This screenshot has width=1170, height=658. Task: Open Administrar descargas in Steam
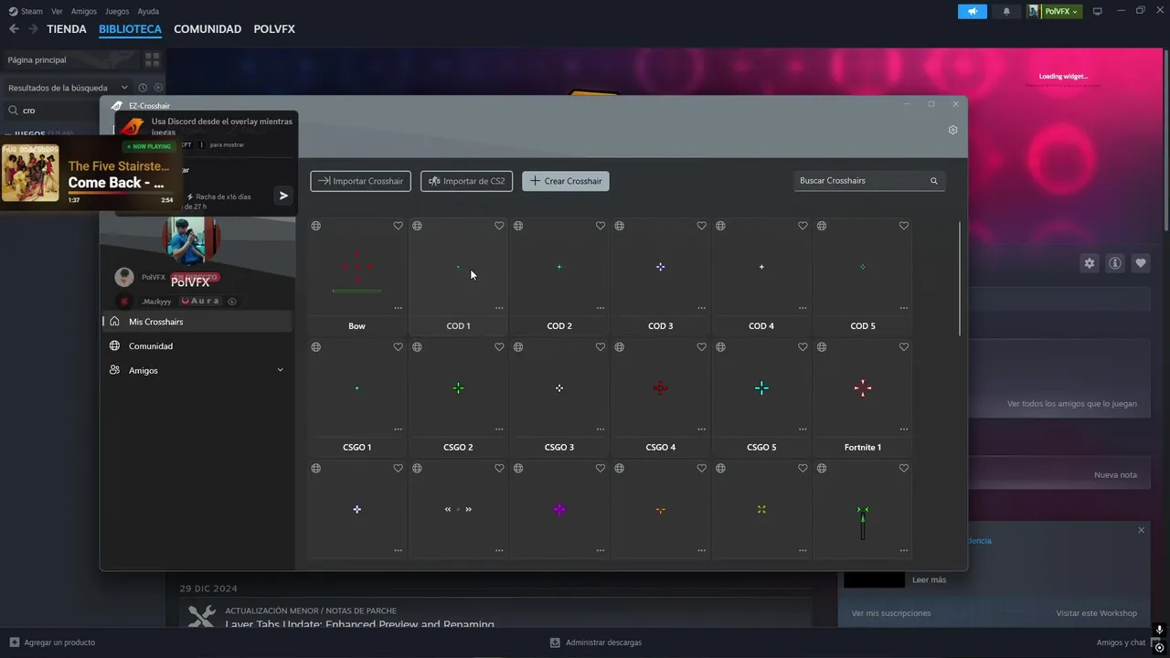click(x=595, y=642)
